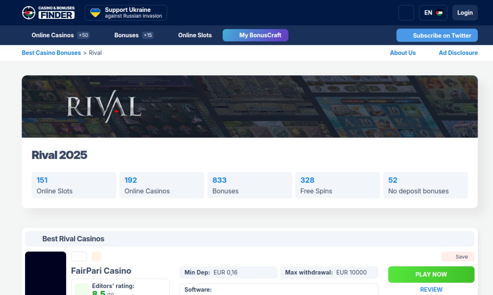493x295 pixels.
Task: Open the 52 No deposit bonuses card
Action: (x=426, y=185)
